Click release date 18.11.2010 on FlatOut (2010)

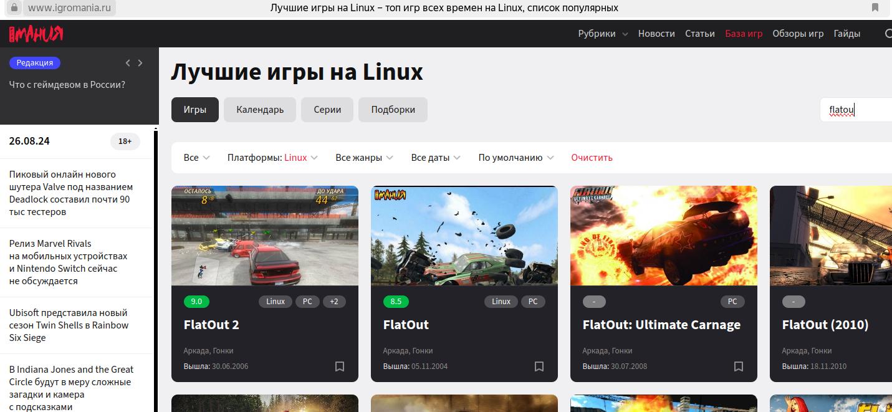pos(828,366)
